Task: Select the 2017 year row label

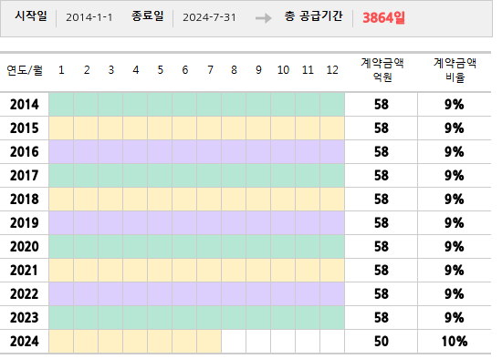Action: (x=25, y=176)
